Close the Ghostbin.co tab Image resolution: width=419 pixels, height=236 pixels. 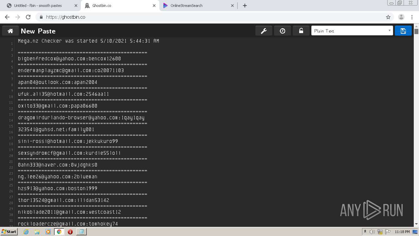tap(154, 6)
